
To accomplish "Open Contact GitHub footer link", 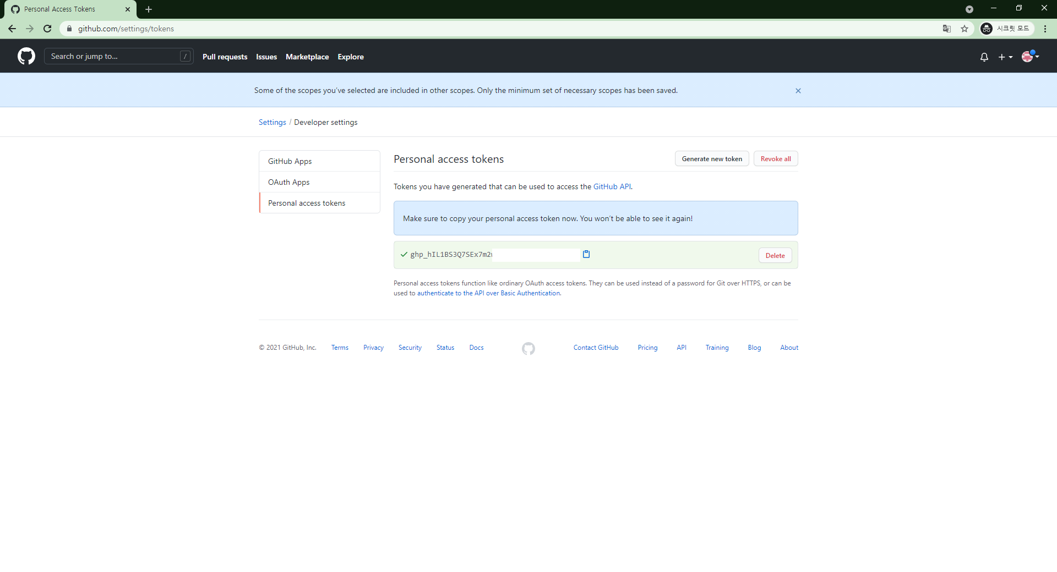I will coord(596,348).
